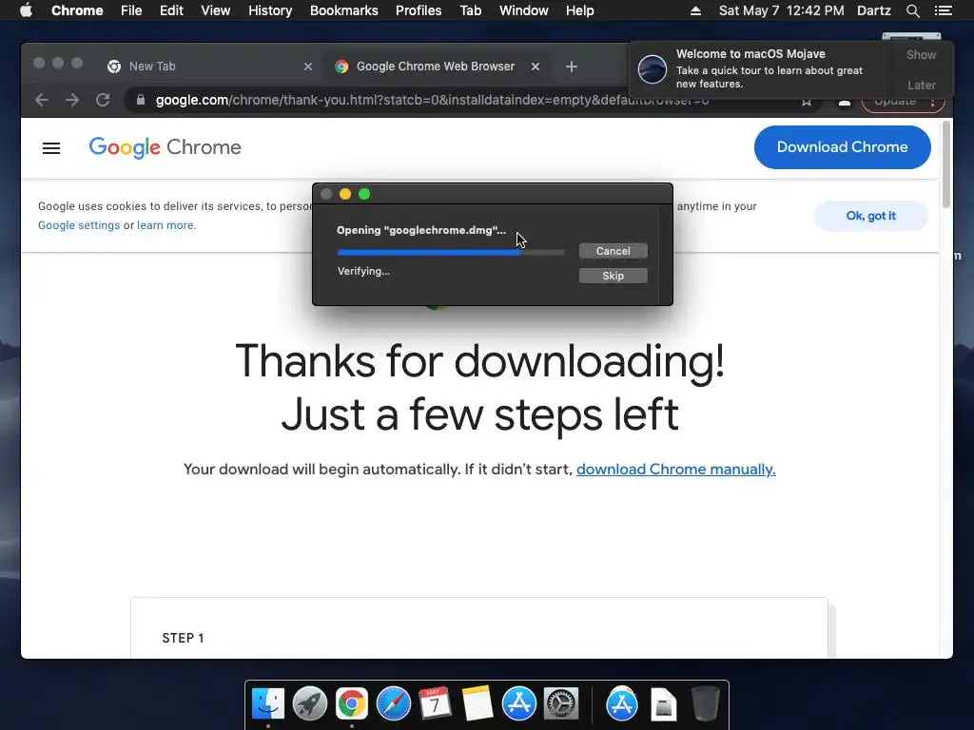
Task: Open Finder from the Dock
Action: pyautogui.click(x=267, y=704)
